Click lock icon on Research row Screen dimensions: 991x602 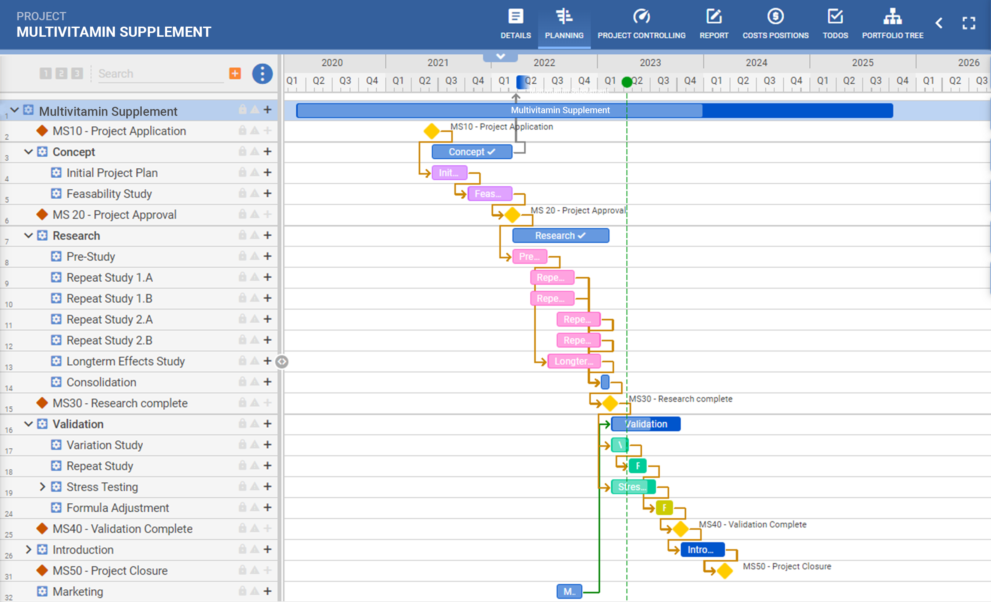243,235
